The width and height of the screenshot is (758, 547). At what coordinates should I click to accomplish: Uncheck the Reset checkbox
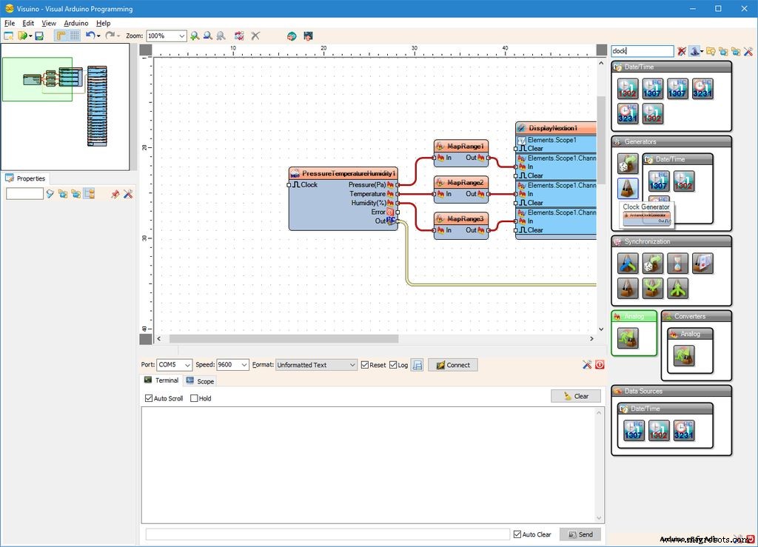tap(365, 365)
